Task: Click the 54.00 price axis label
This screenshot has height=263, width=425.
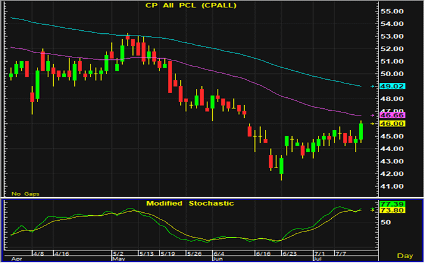Action: (392, 24)
